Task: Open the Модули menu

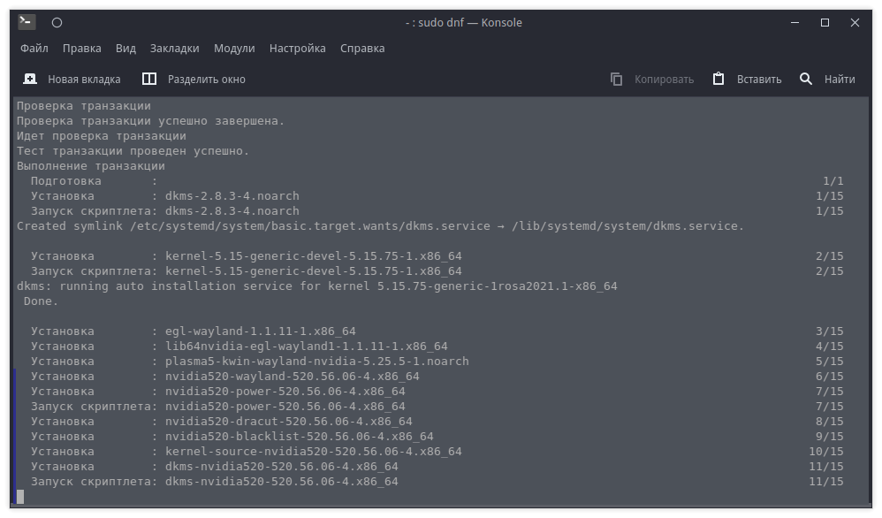Action: tap(234, 49)
